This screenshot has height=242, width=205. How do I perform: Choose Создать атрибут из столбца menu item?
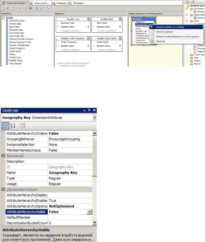coord(176,27)
